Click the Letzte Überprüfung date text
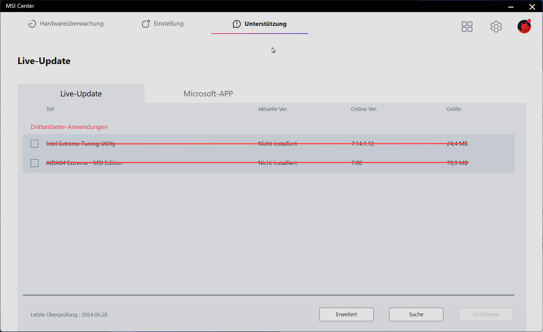Image resolution: width=543 pixels, height=332 pixels. point(69,315)
